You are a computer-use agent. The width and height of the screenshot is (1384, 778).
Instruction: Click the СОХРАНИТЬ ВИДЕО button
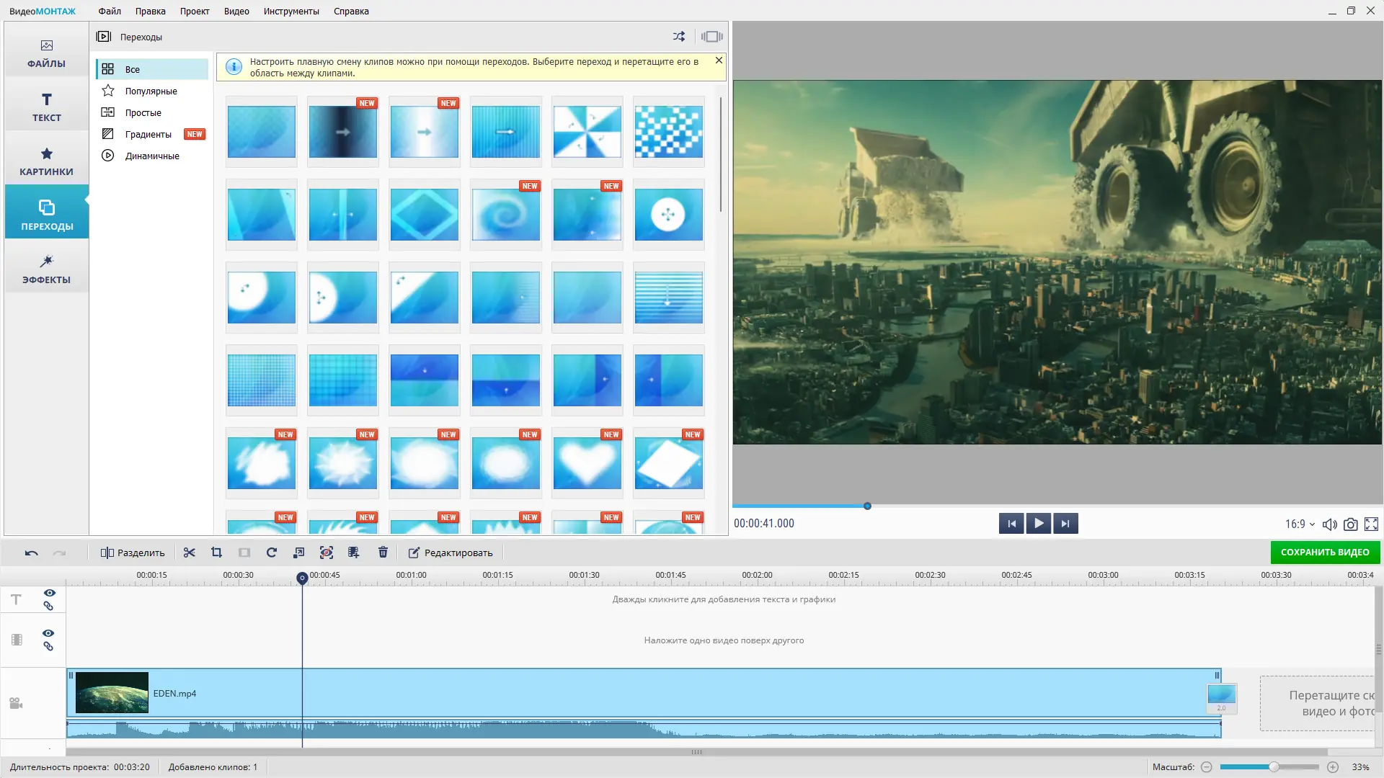pos(1324,553)
